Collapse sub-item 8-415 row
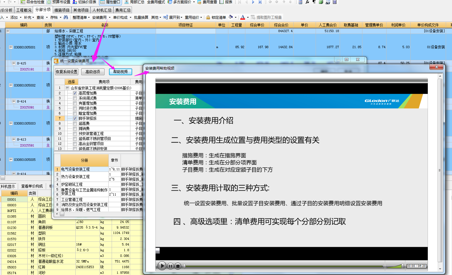 [x=14, y=63]
